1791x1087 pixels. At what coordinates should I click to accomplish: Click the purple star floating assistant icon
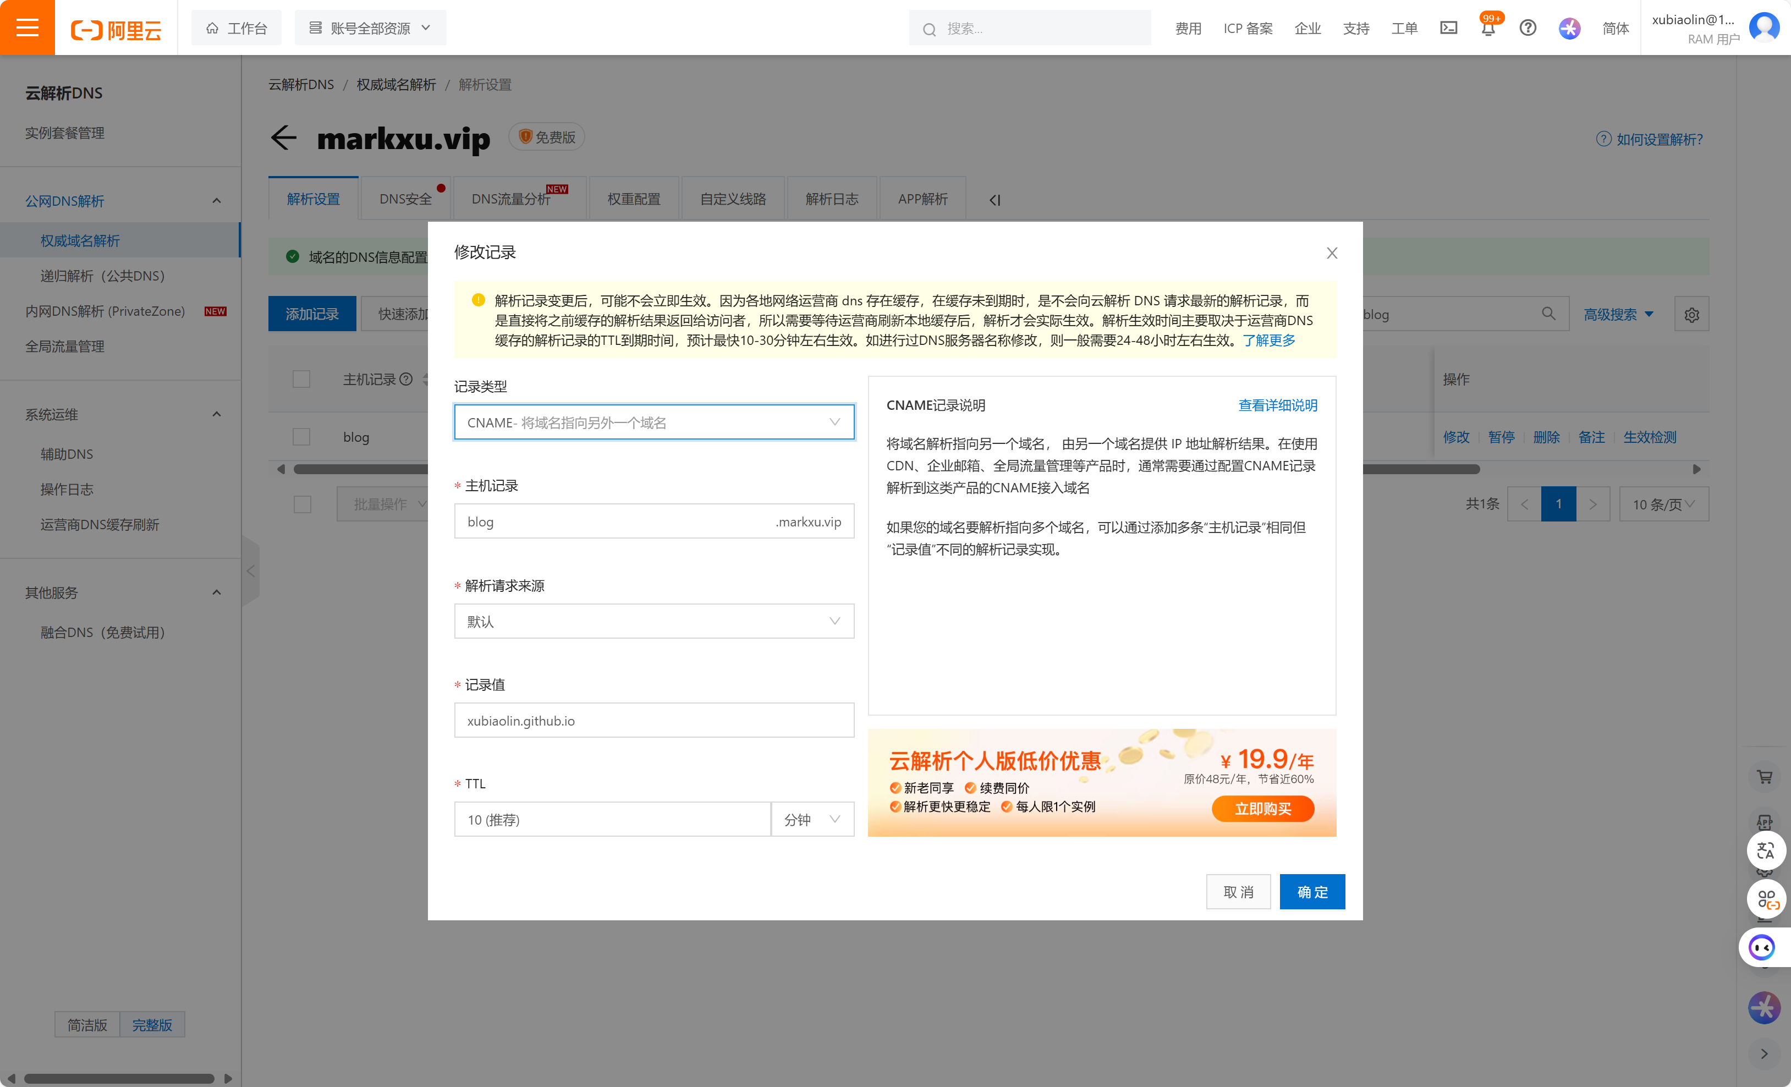click(1764, 1007)
